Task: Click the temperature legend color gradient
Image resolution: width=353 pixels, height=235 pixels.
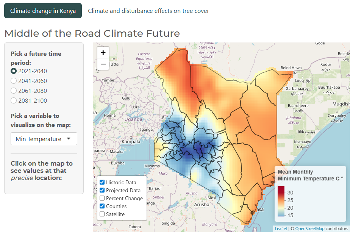Action: pyautogui.click(x=281, y=201)
